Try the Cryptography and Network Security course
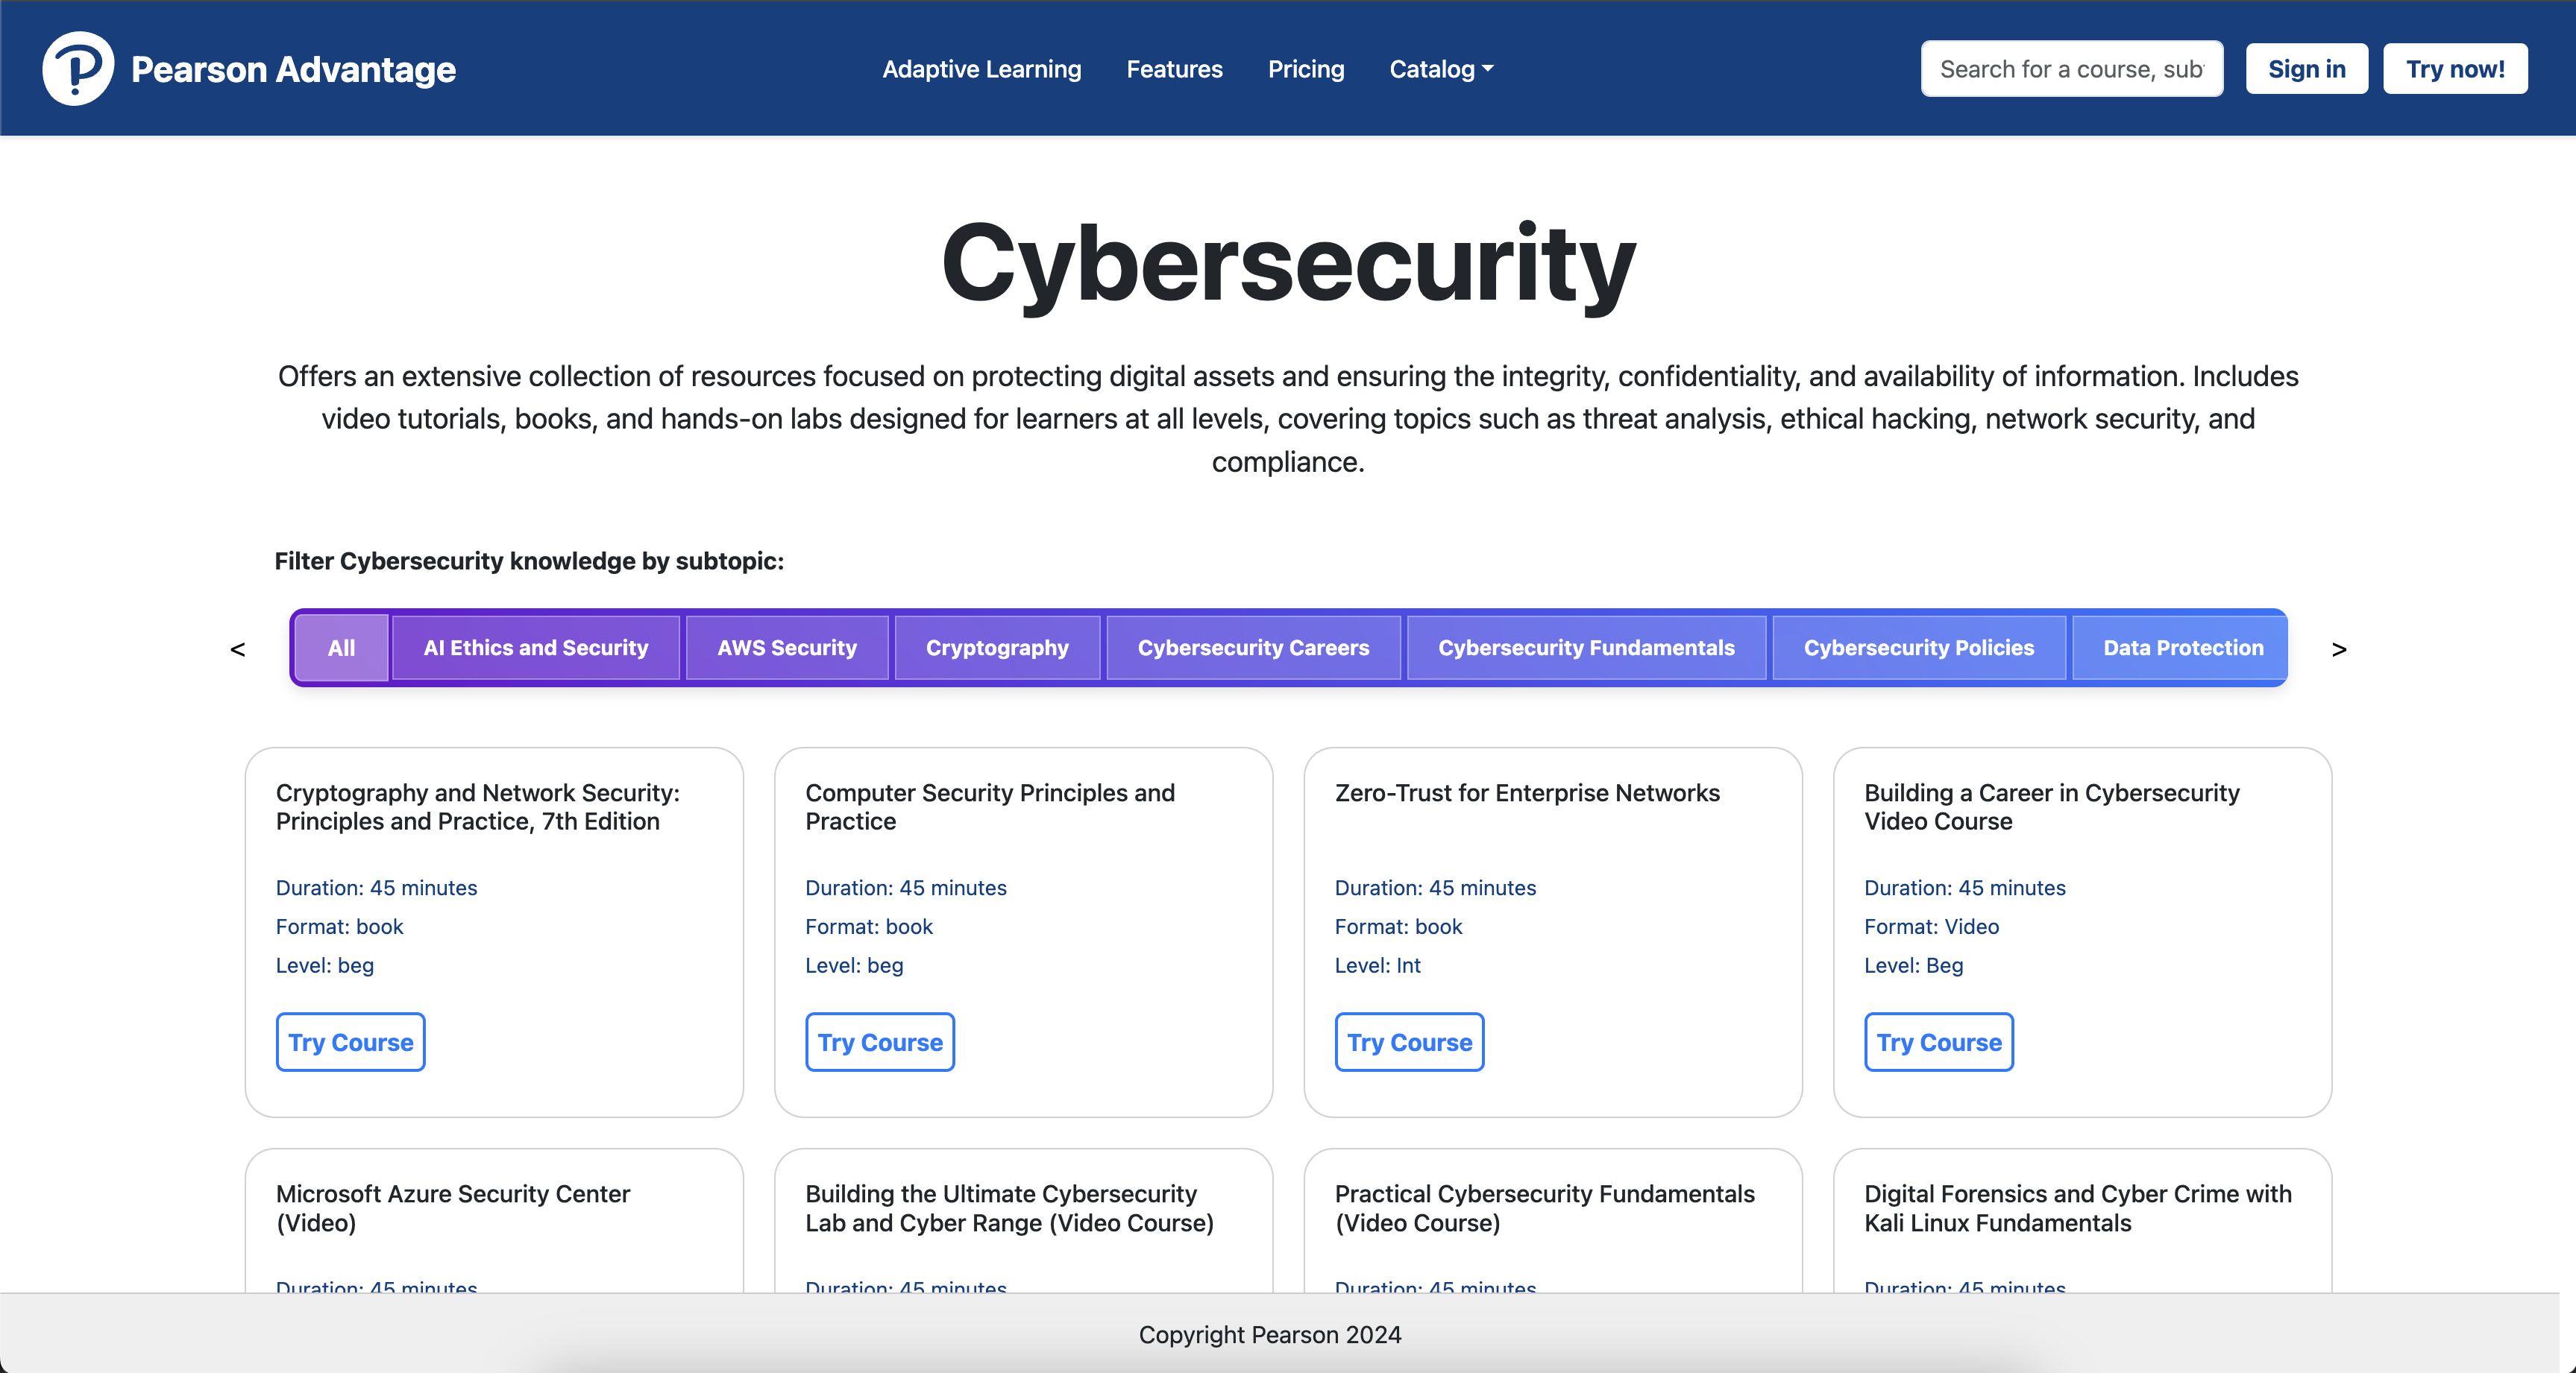Screen dimensions: 2576x1373 click(x=350, y=1042)
